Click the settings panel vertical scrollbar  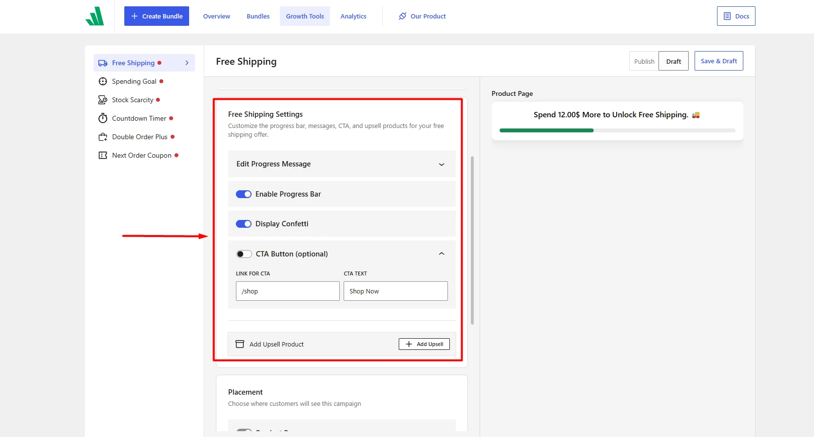click(472, 240)
